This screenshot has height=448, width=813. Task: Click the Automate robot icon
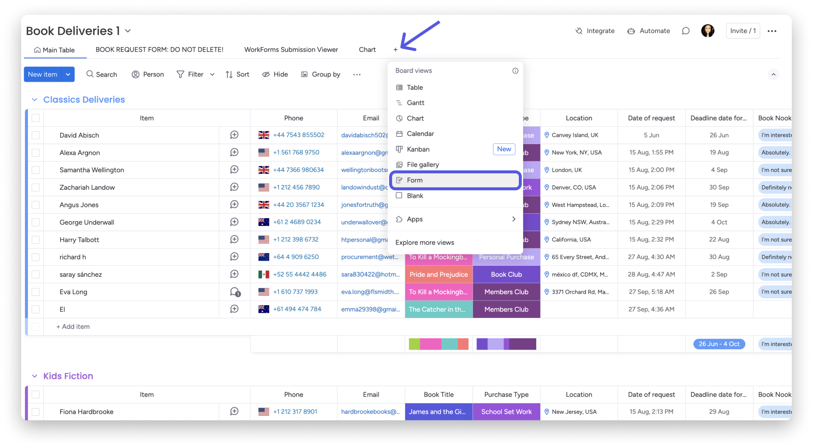pos(631,31)
